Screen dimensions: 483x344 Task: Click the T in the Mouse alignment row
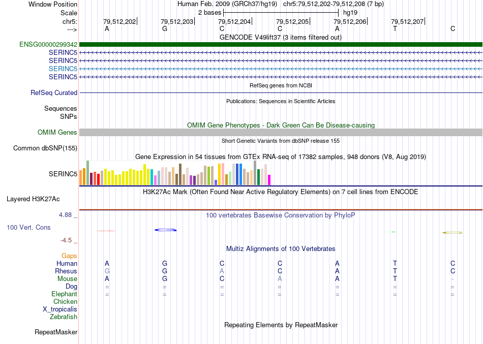tap(395, 279)
